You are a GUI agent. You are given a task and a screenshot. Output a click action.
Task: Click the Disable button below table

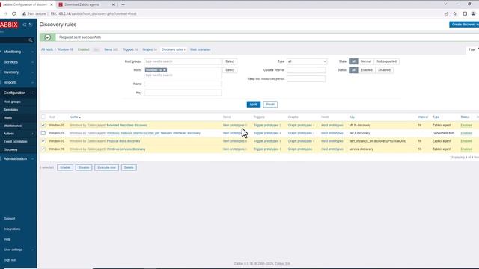coord(84,167)
